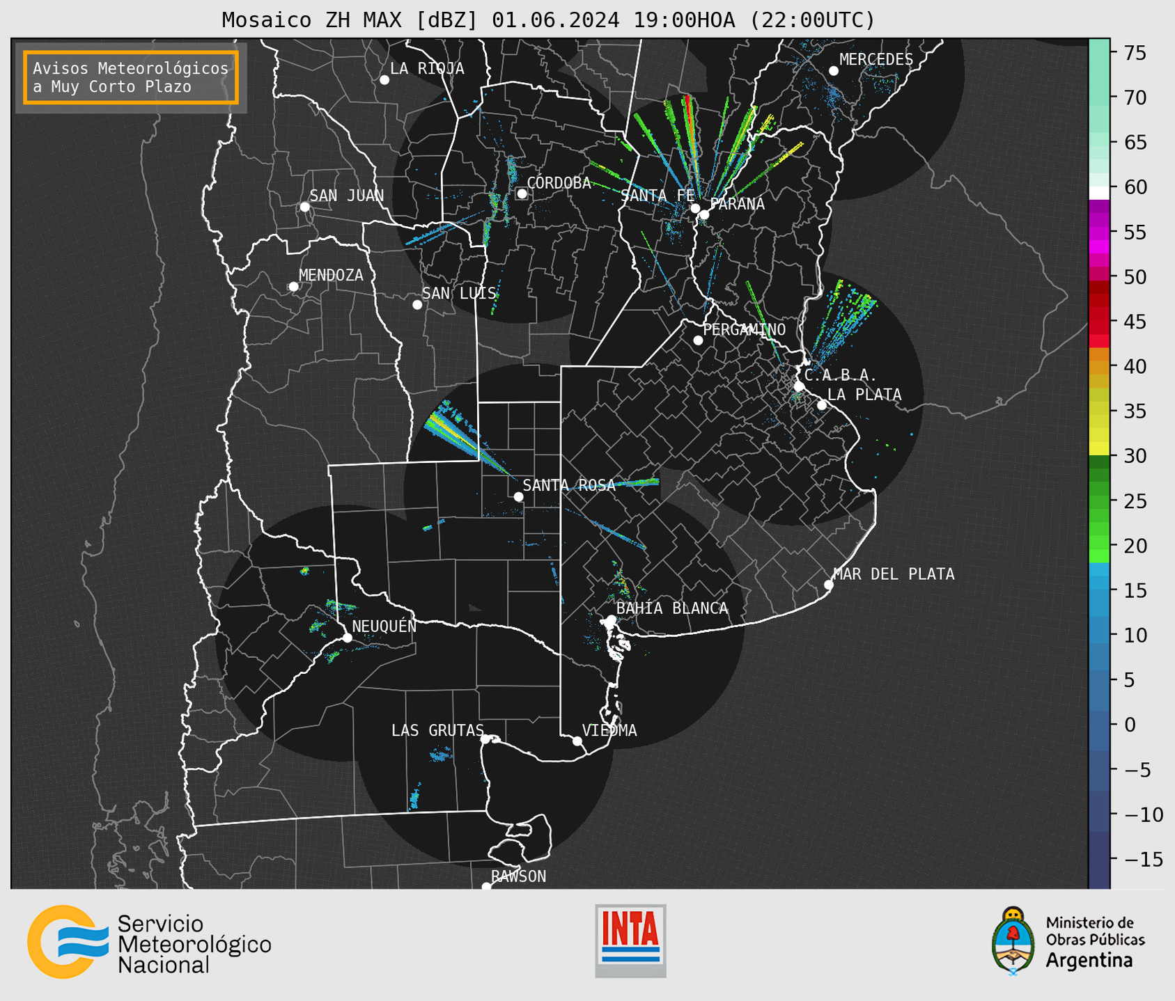Click the RAWSON city marker
1175x1001 pixels.
[x=486, y=887]
